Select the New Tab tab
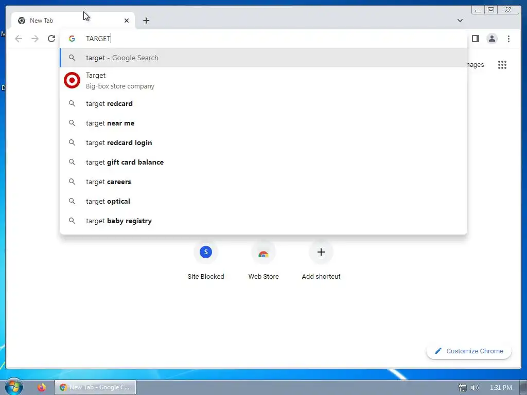The width and height of the screenshot is (527, 395). coord(73,21)
